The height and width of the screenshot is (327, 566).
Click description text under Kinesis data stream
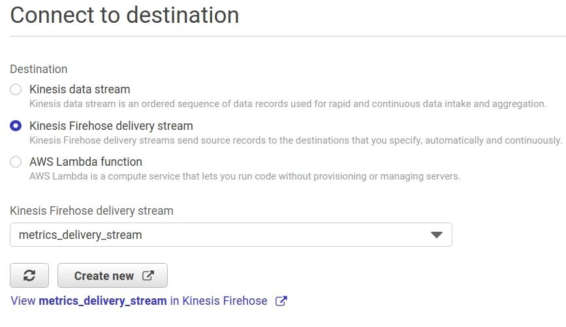coord(288,104)
